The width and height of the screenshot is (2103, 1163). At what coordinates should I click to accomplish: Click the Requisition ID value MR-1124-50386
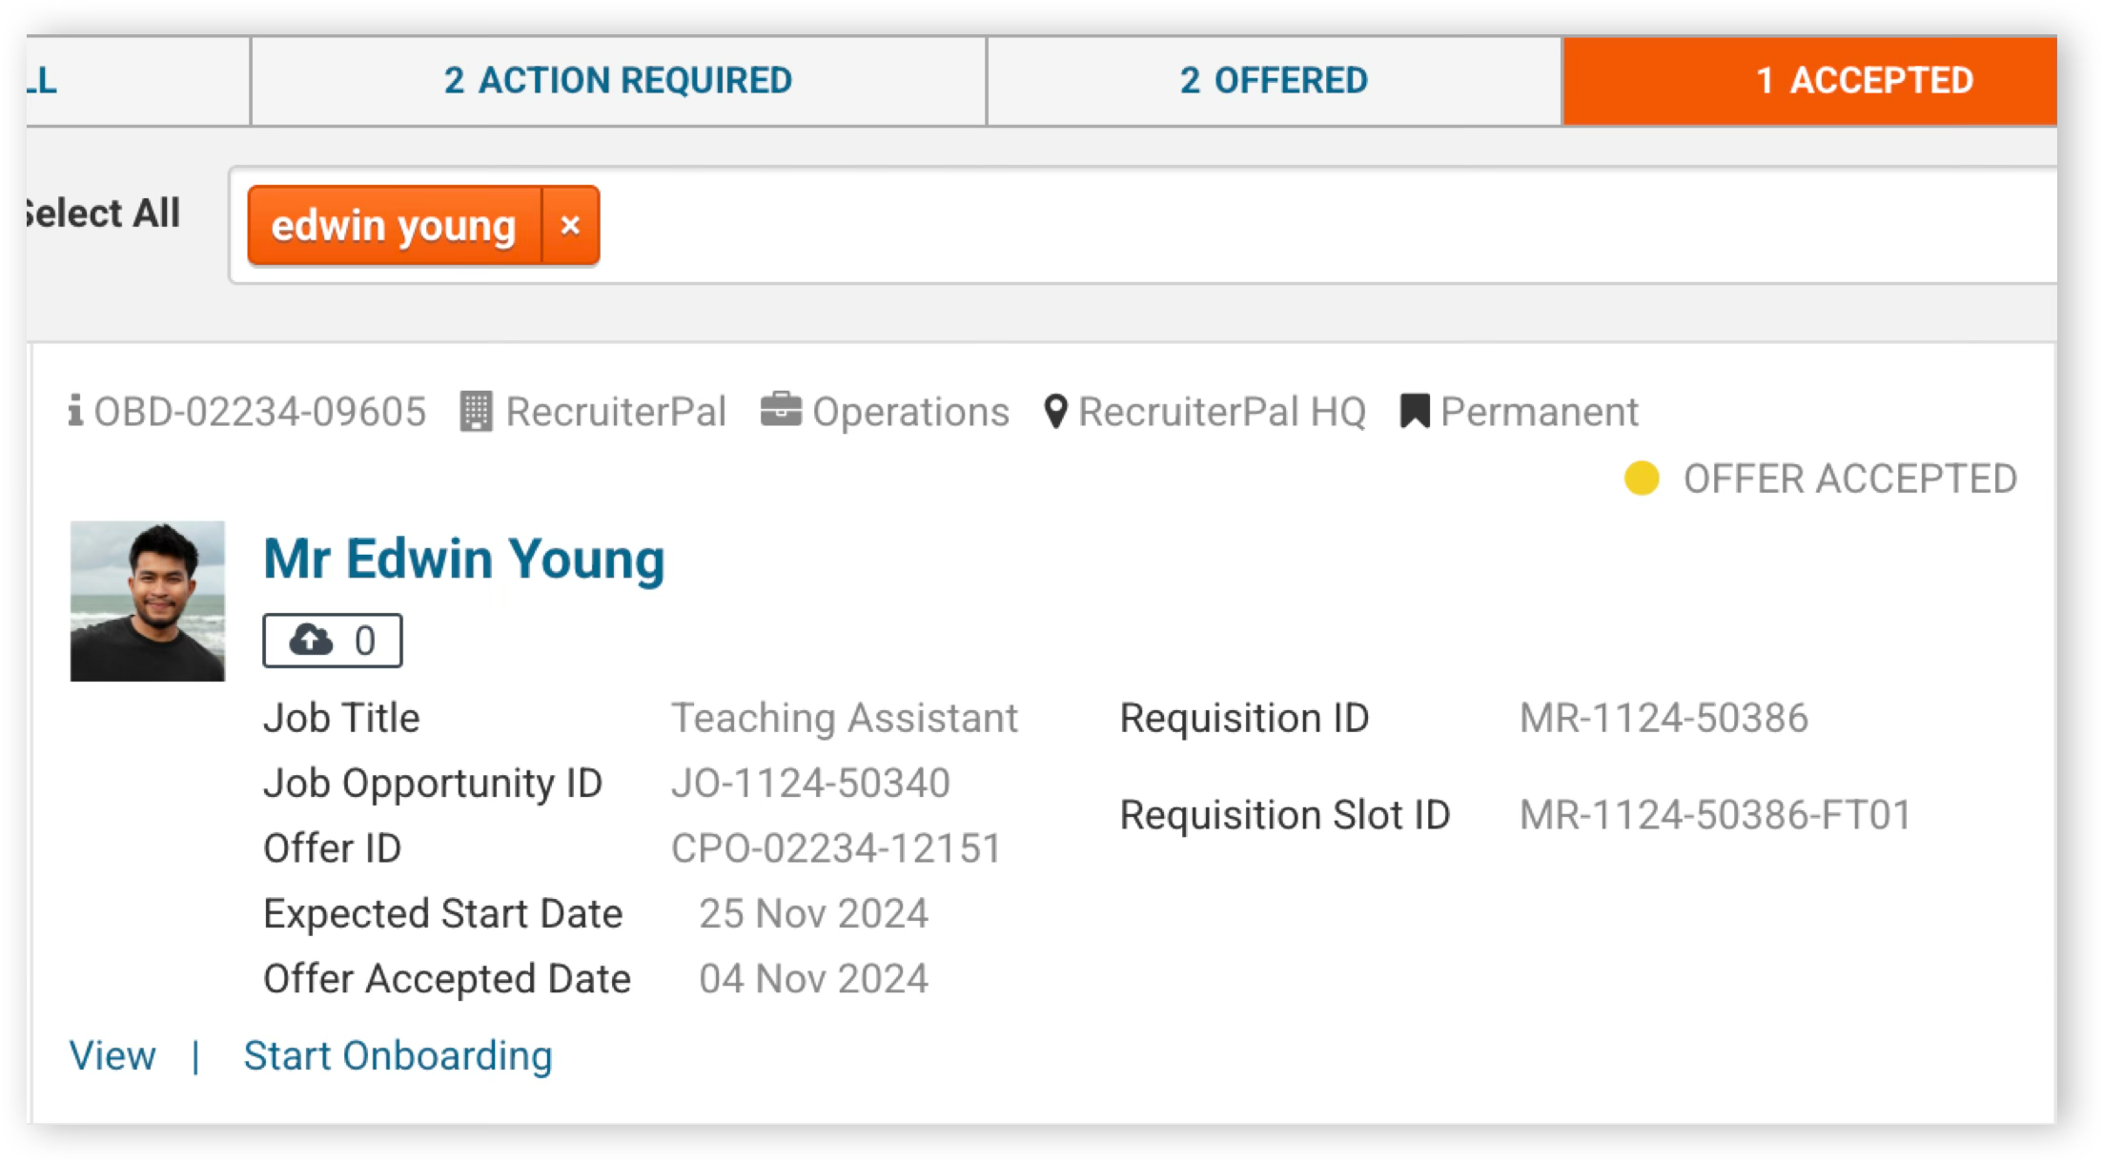(1664, 718)
